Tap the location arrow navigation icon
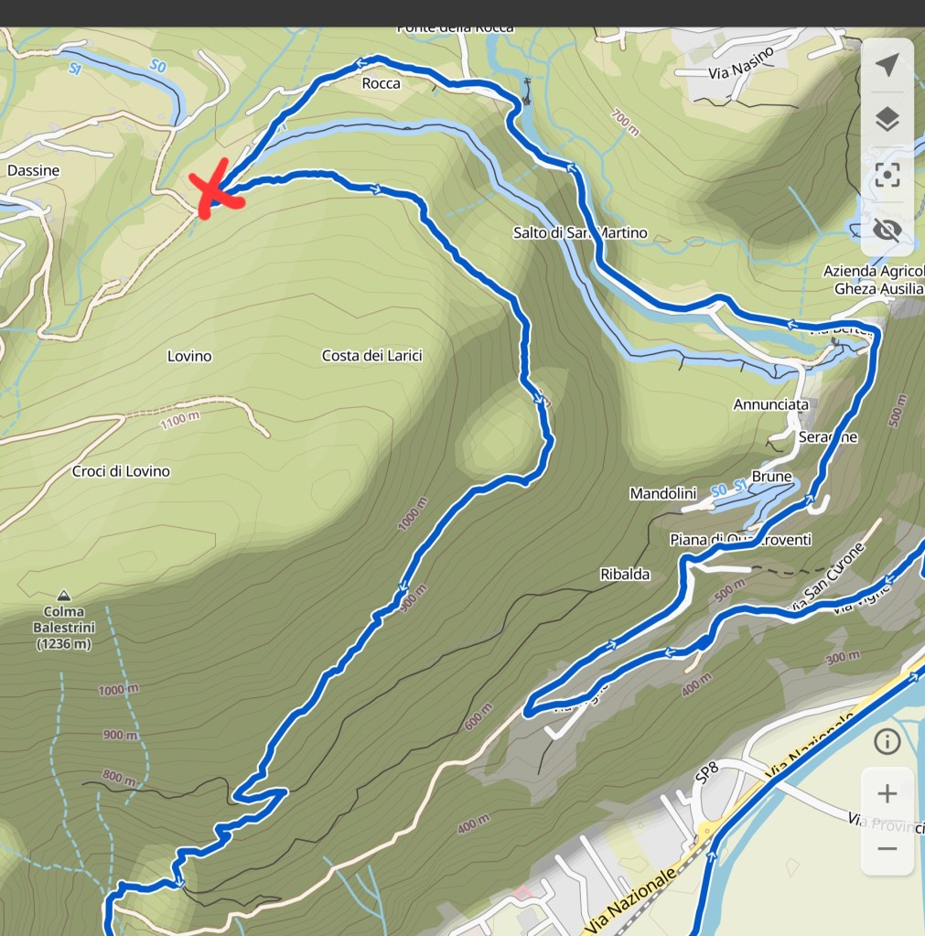The width and height of the screenshot is (925, 936). coord(887,64)
